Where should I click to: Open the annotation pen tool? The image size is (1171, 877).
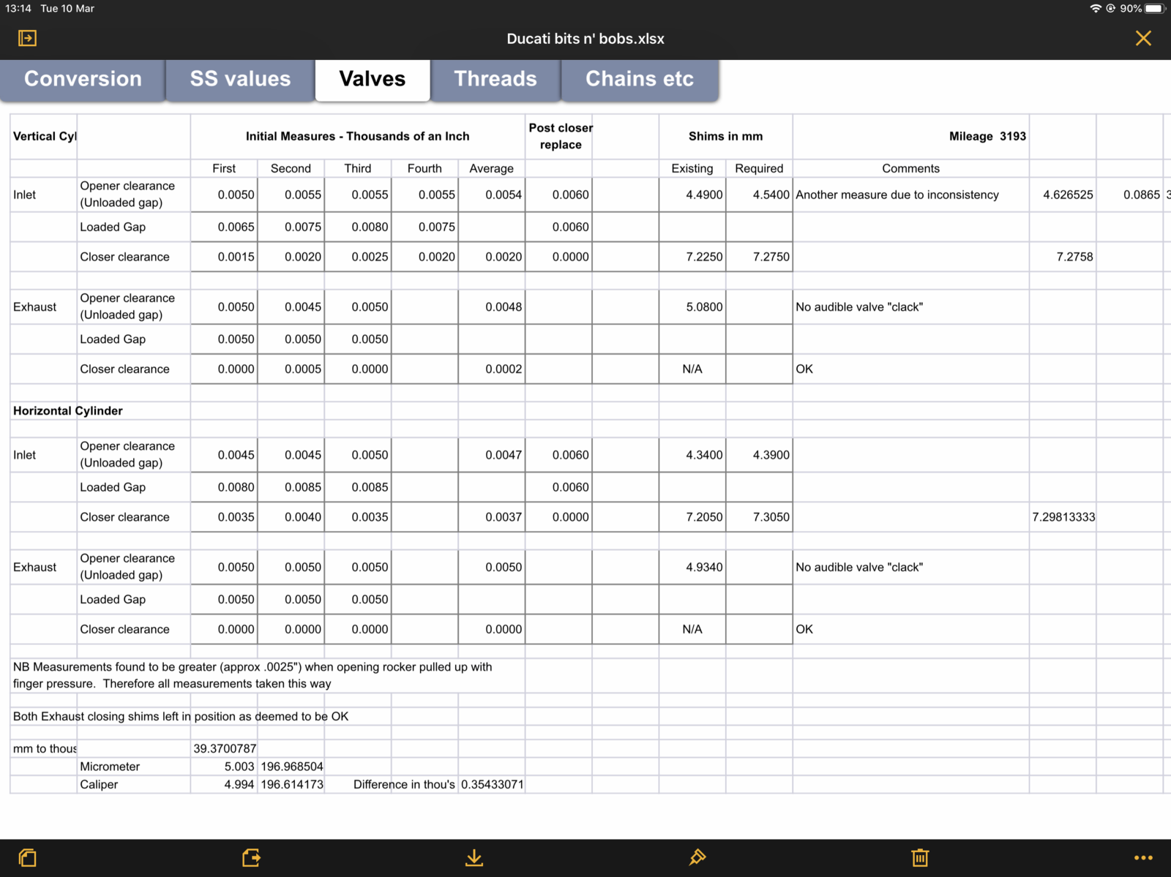697,857
